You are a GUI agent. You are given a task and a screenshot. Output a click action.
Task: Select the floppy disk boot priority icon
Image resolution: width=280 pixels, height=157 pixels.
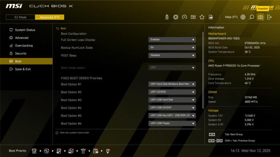(x=96, y=151)
